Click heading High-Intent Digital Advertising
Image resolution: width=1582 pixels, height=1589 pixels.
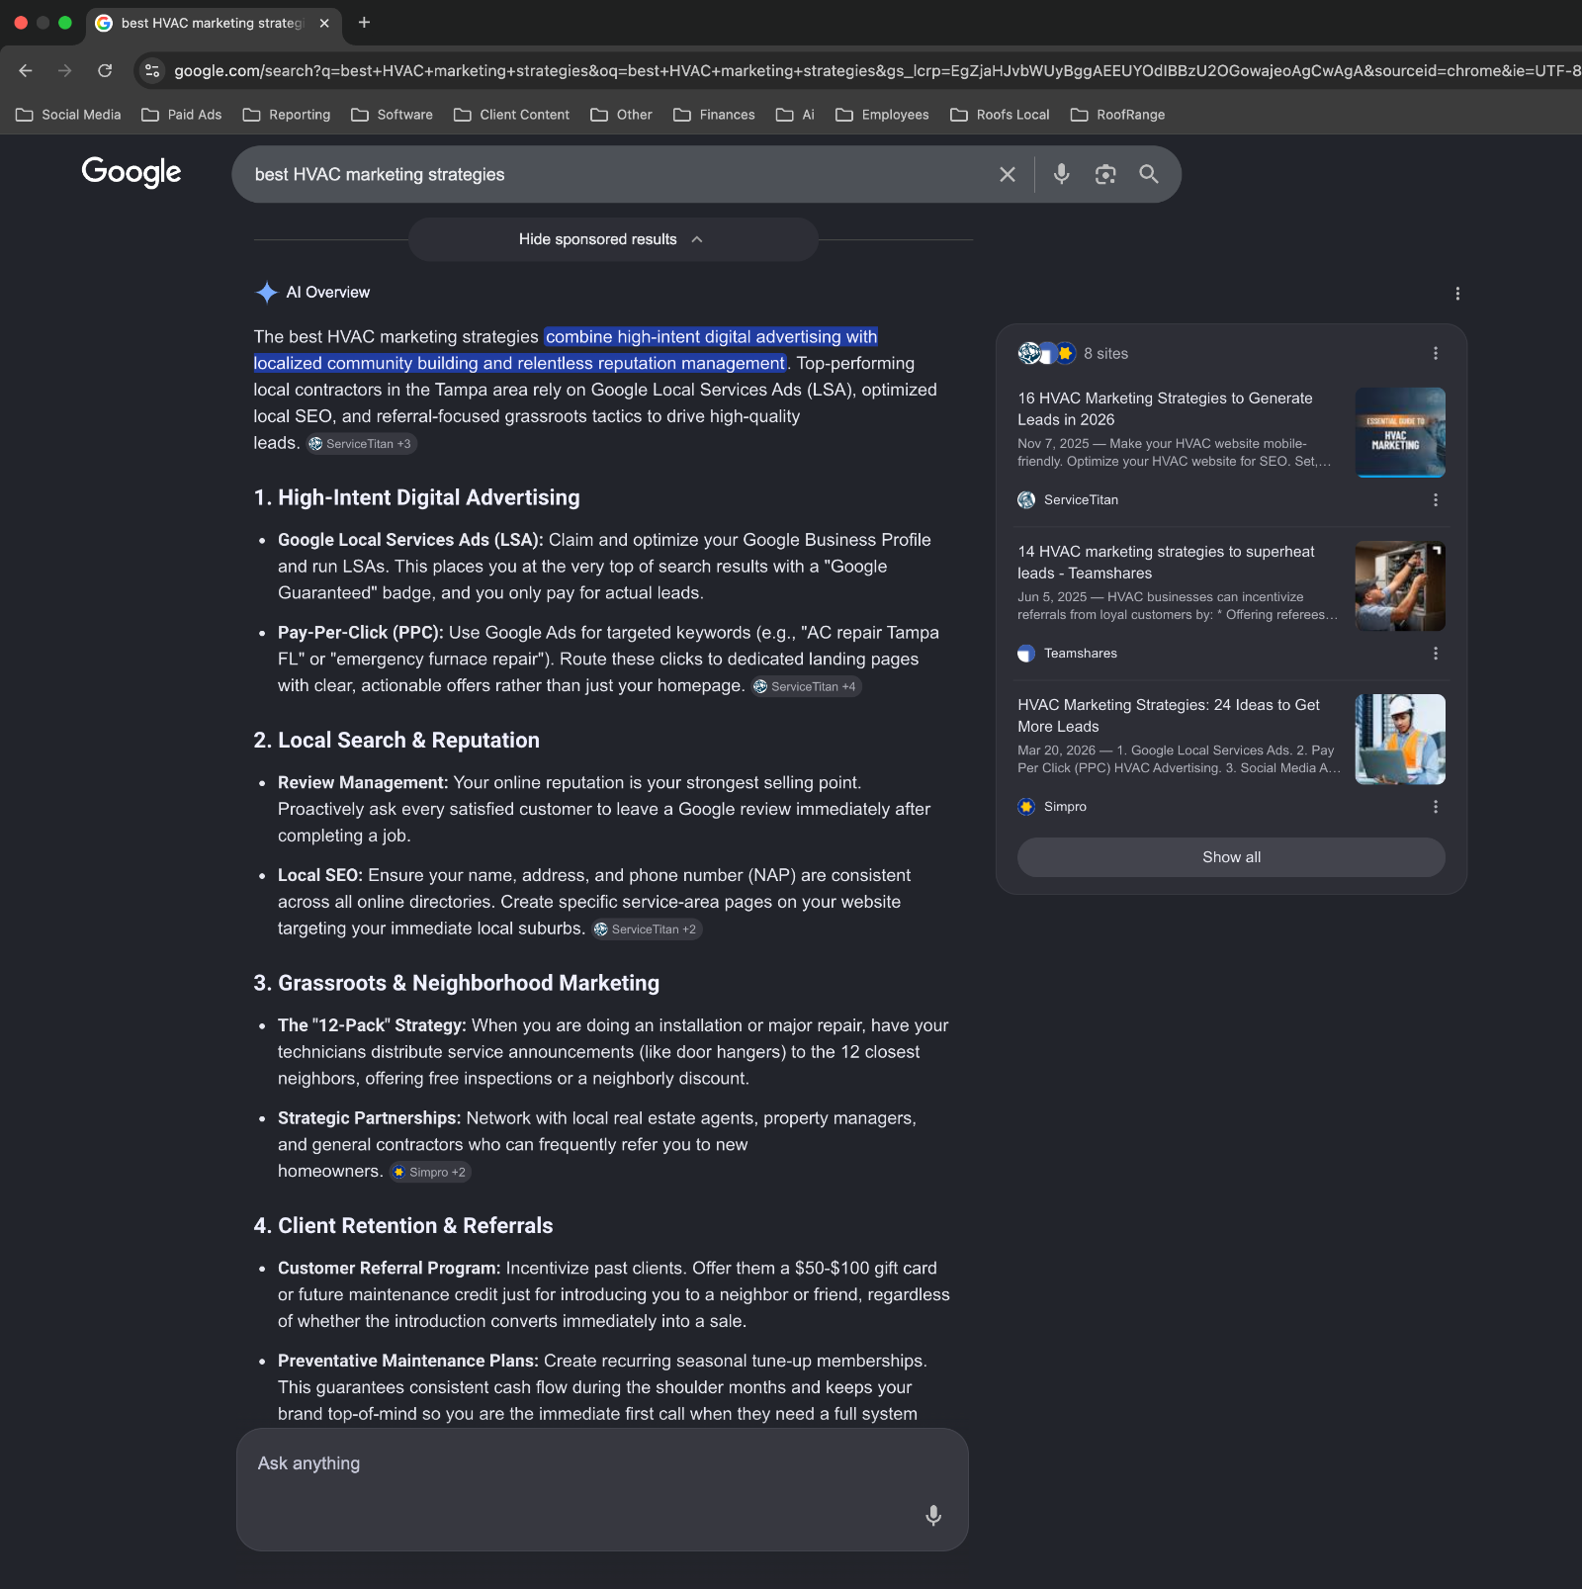(x=417, y=497)
